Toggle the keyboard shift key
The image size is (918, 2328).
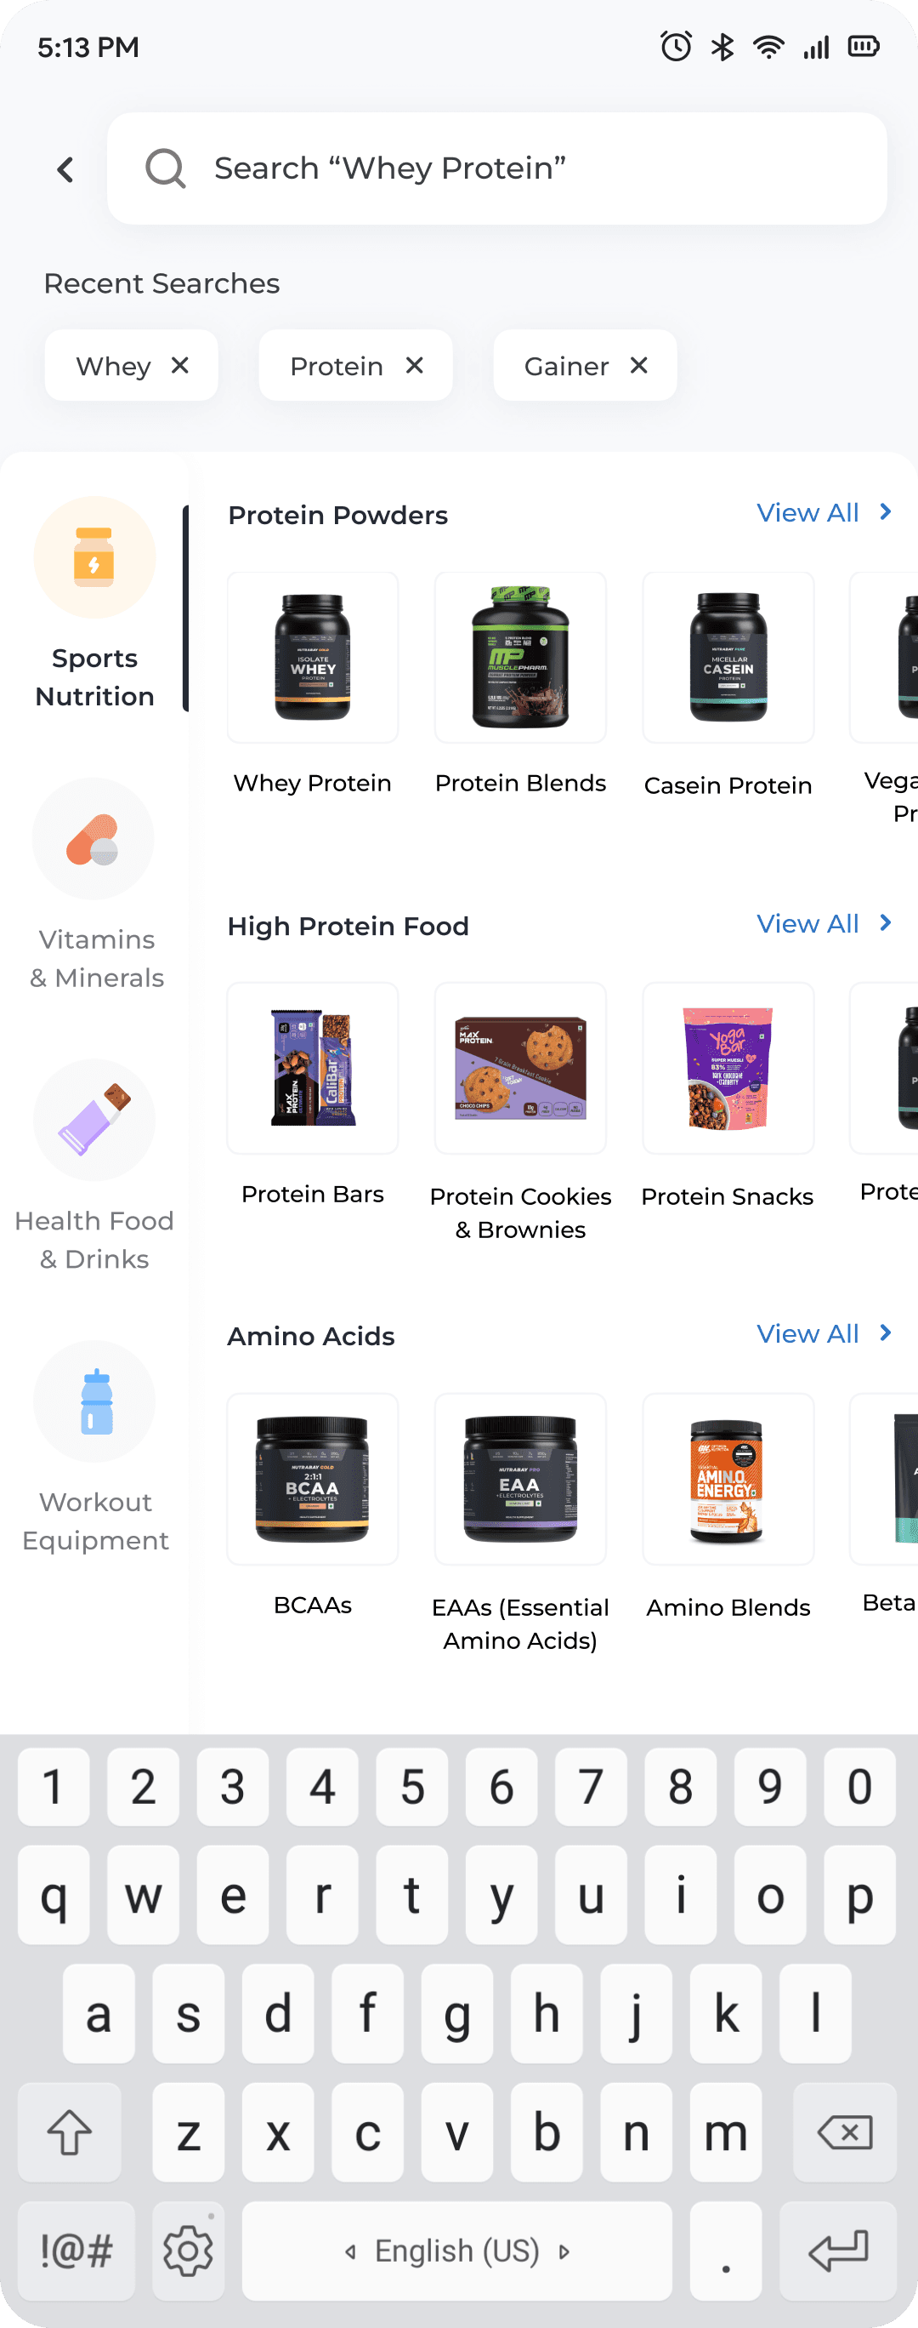tap(70, 2132)
